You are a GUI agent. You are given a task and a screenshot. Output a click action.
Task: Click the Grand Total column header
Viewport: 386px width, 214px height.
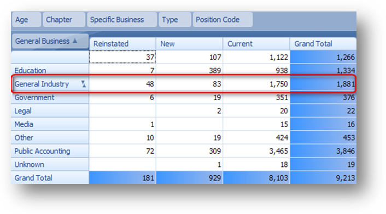(323, 44)
